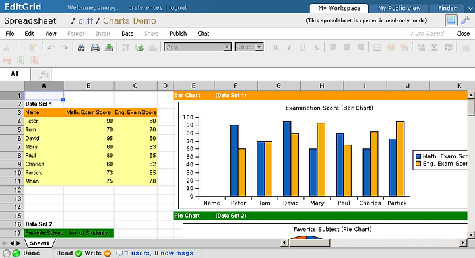
Task: Click the Close button
Action: (x=463, y=33)
